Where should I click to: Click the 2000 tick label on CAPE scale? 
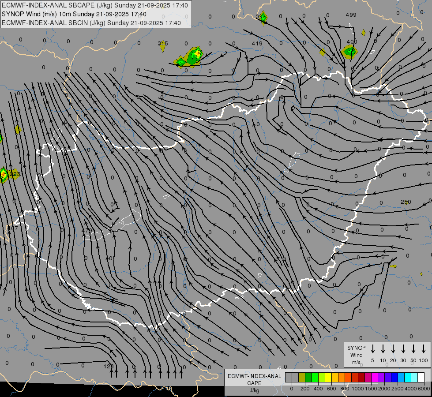[x=384, y=389]
